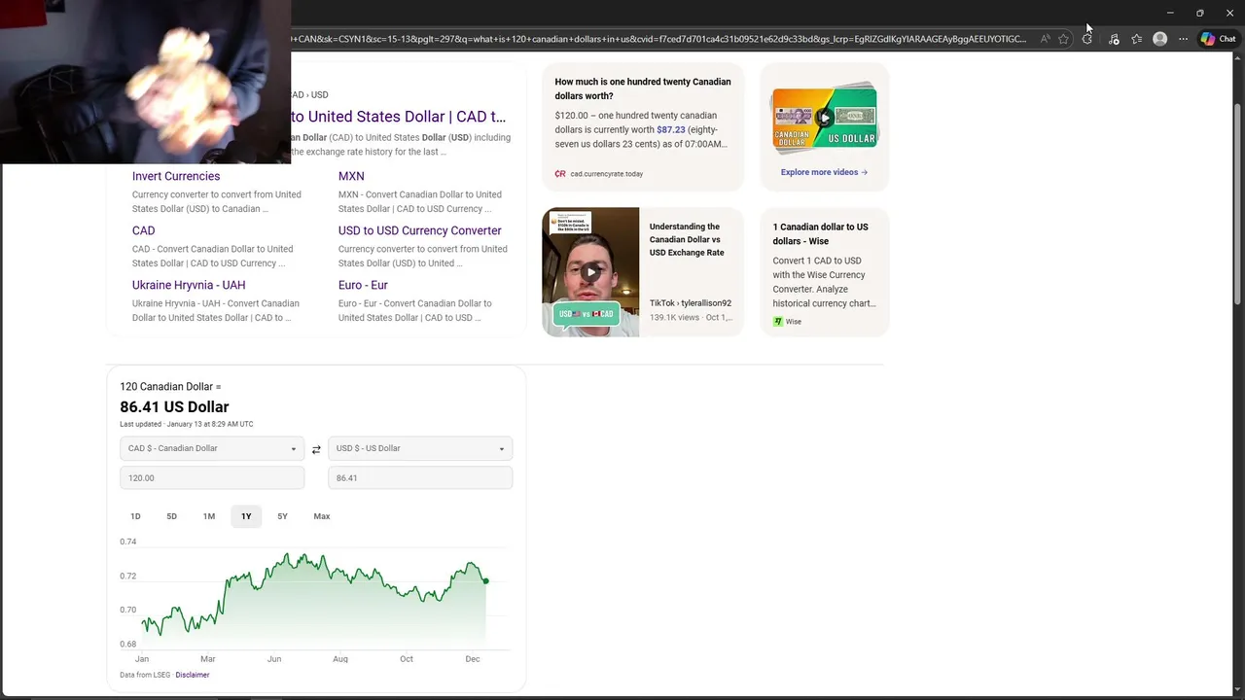The width and height of the screenshot is (1245, 700).
Task: Open the media control music icon
Action: tap(1114, 39)
